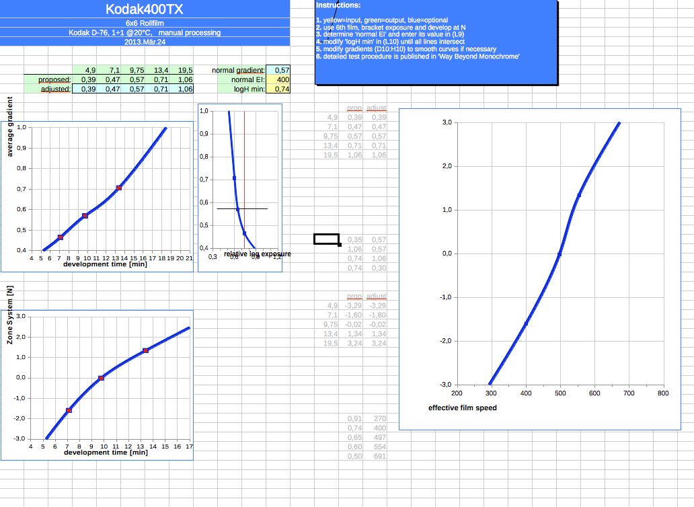Select the gray cell showing 691
The height and width of the screenshot is (507, 694).
pyautogui.click(x=375, y=456)
